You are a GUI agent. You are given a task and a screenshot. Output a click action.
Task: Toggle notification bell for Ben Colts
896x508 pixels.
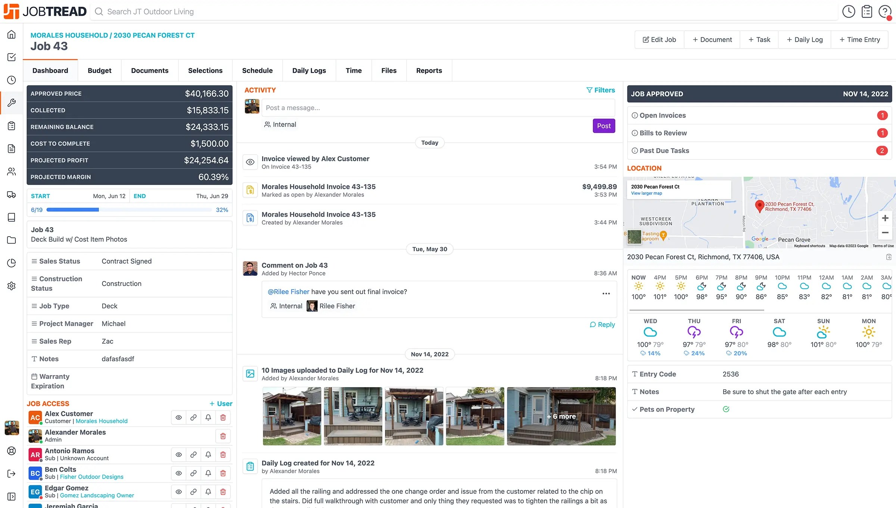[x=208, y=473]
